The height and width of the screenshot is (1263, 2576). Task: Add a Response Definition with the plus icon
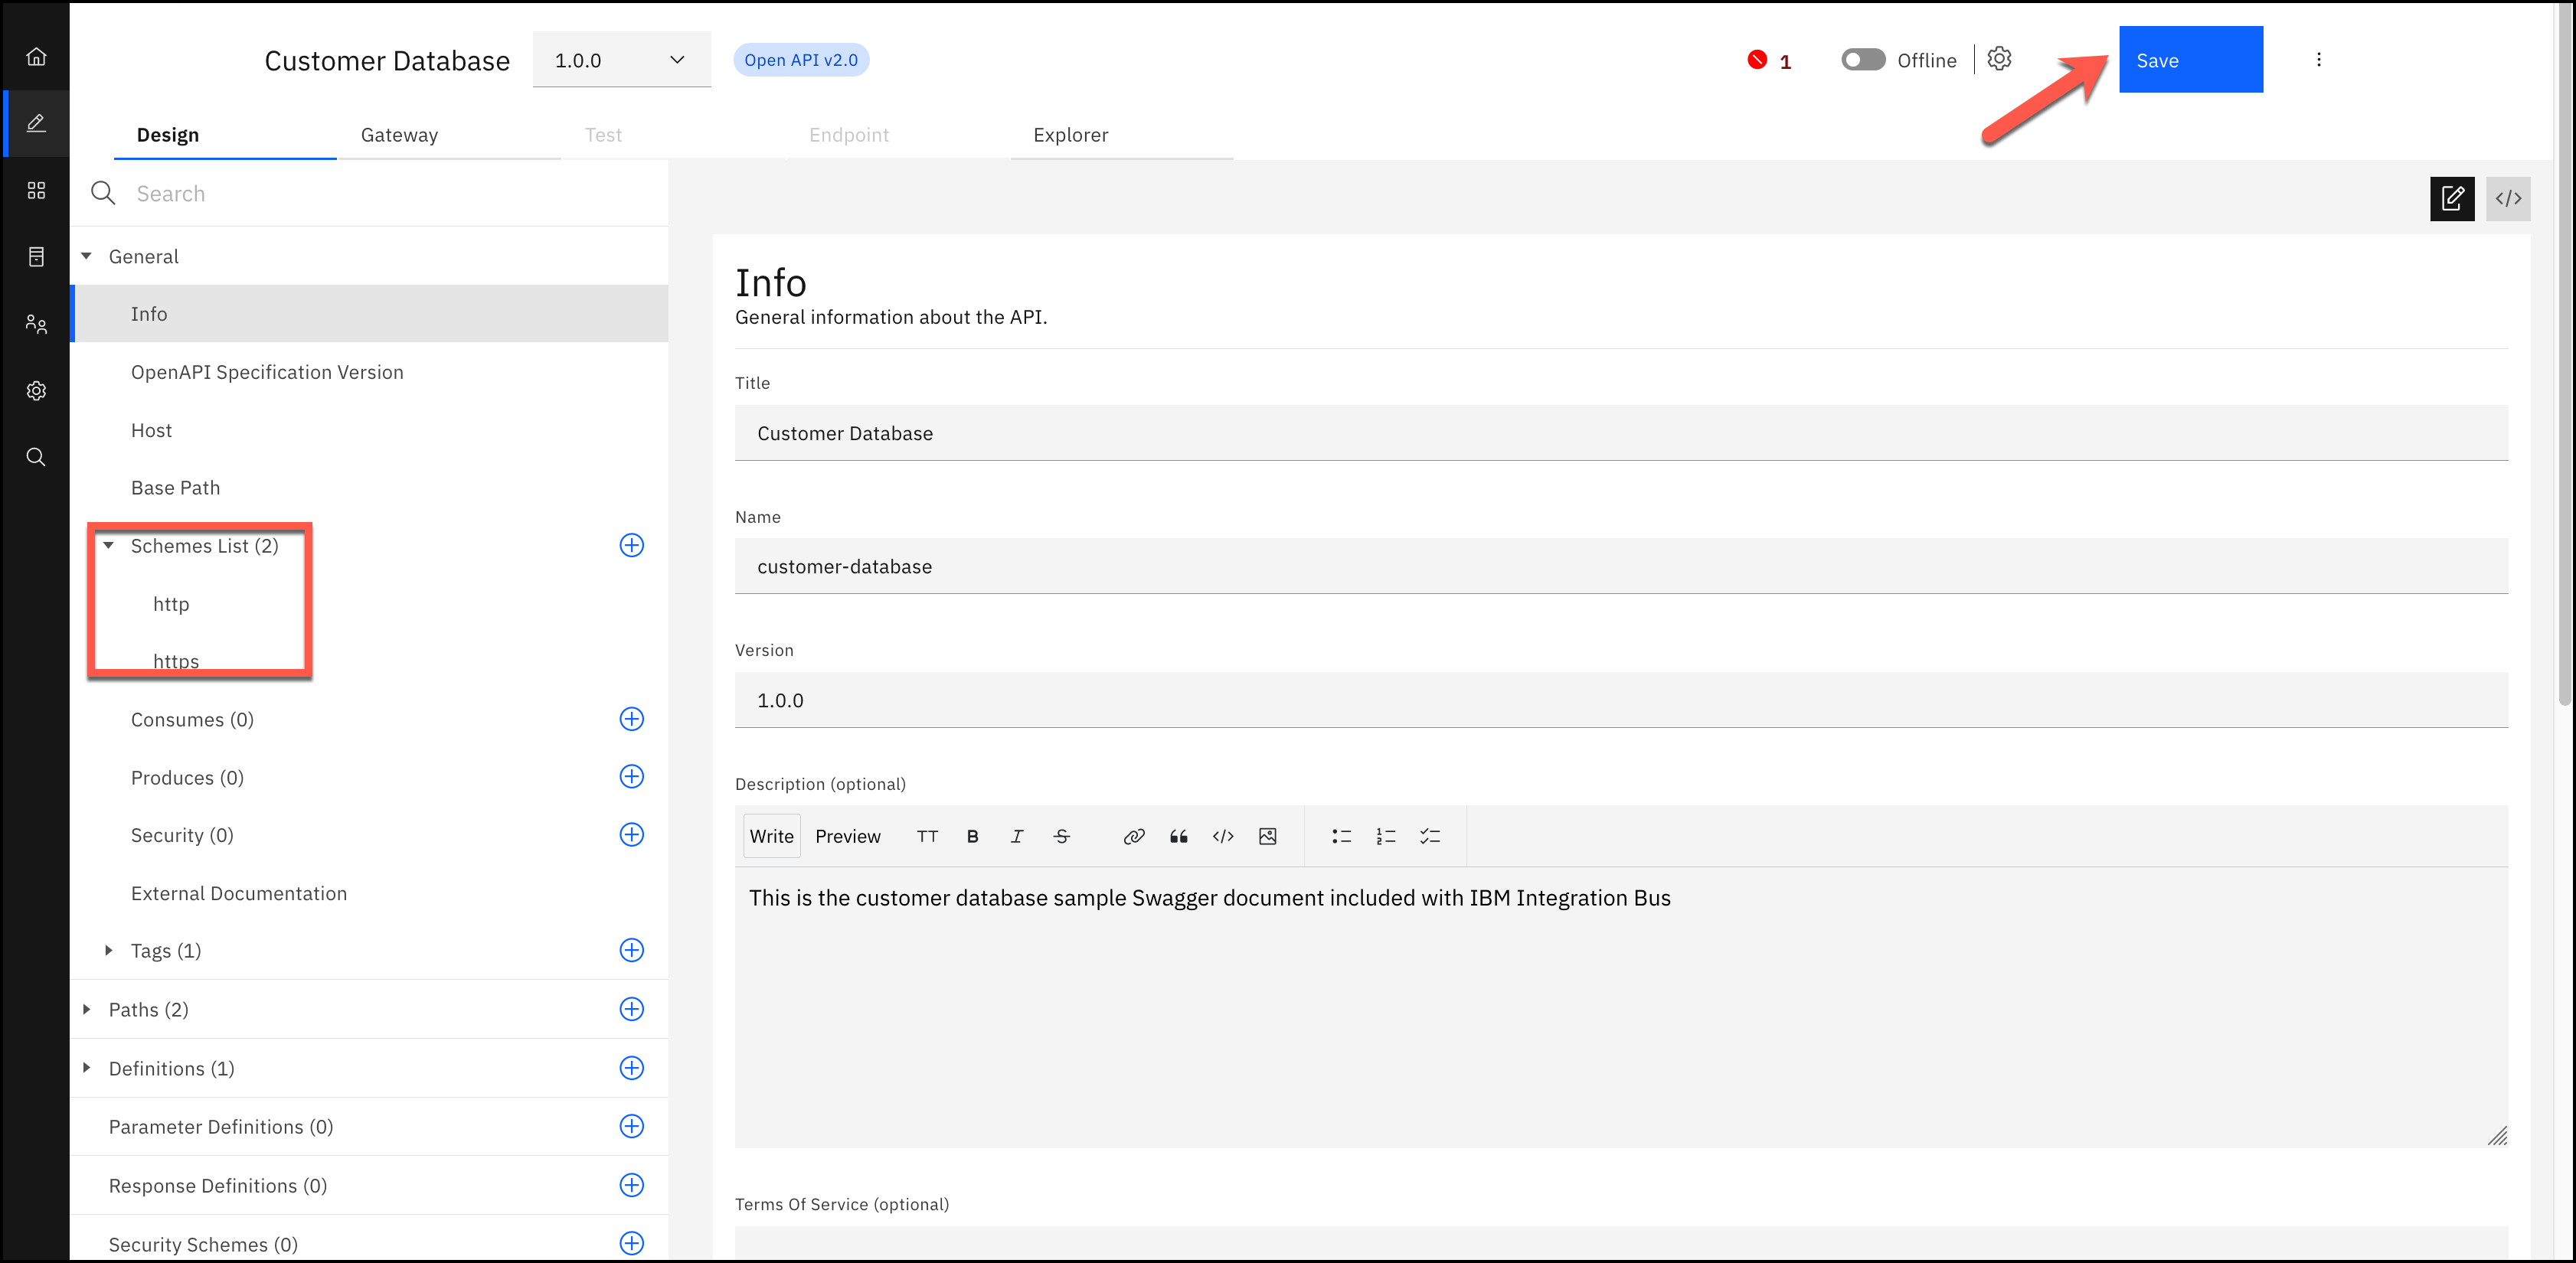click(x=632, y=1185)
